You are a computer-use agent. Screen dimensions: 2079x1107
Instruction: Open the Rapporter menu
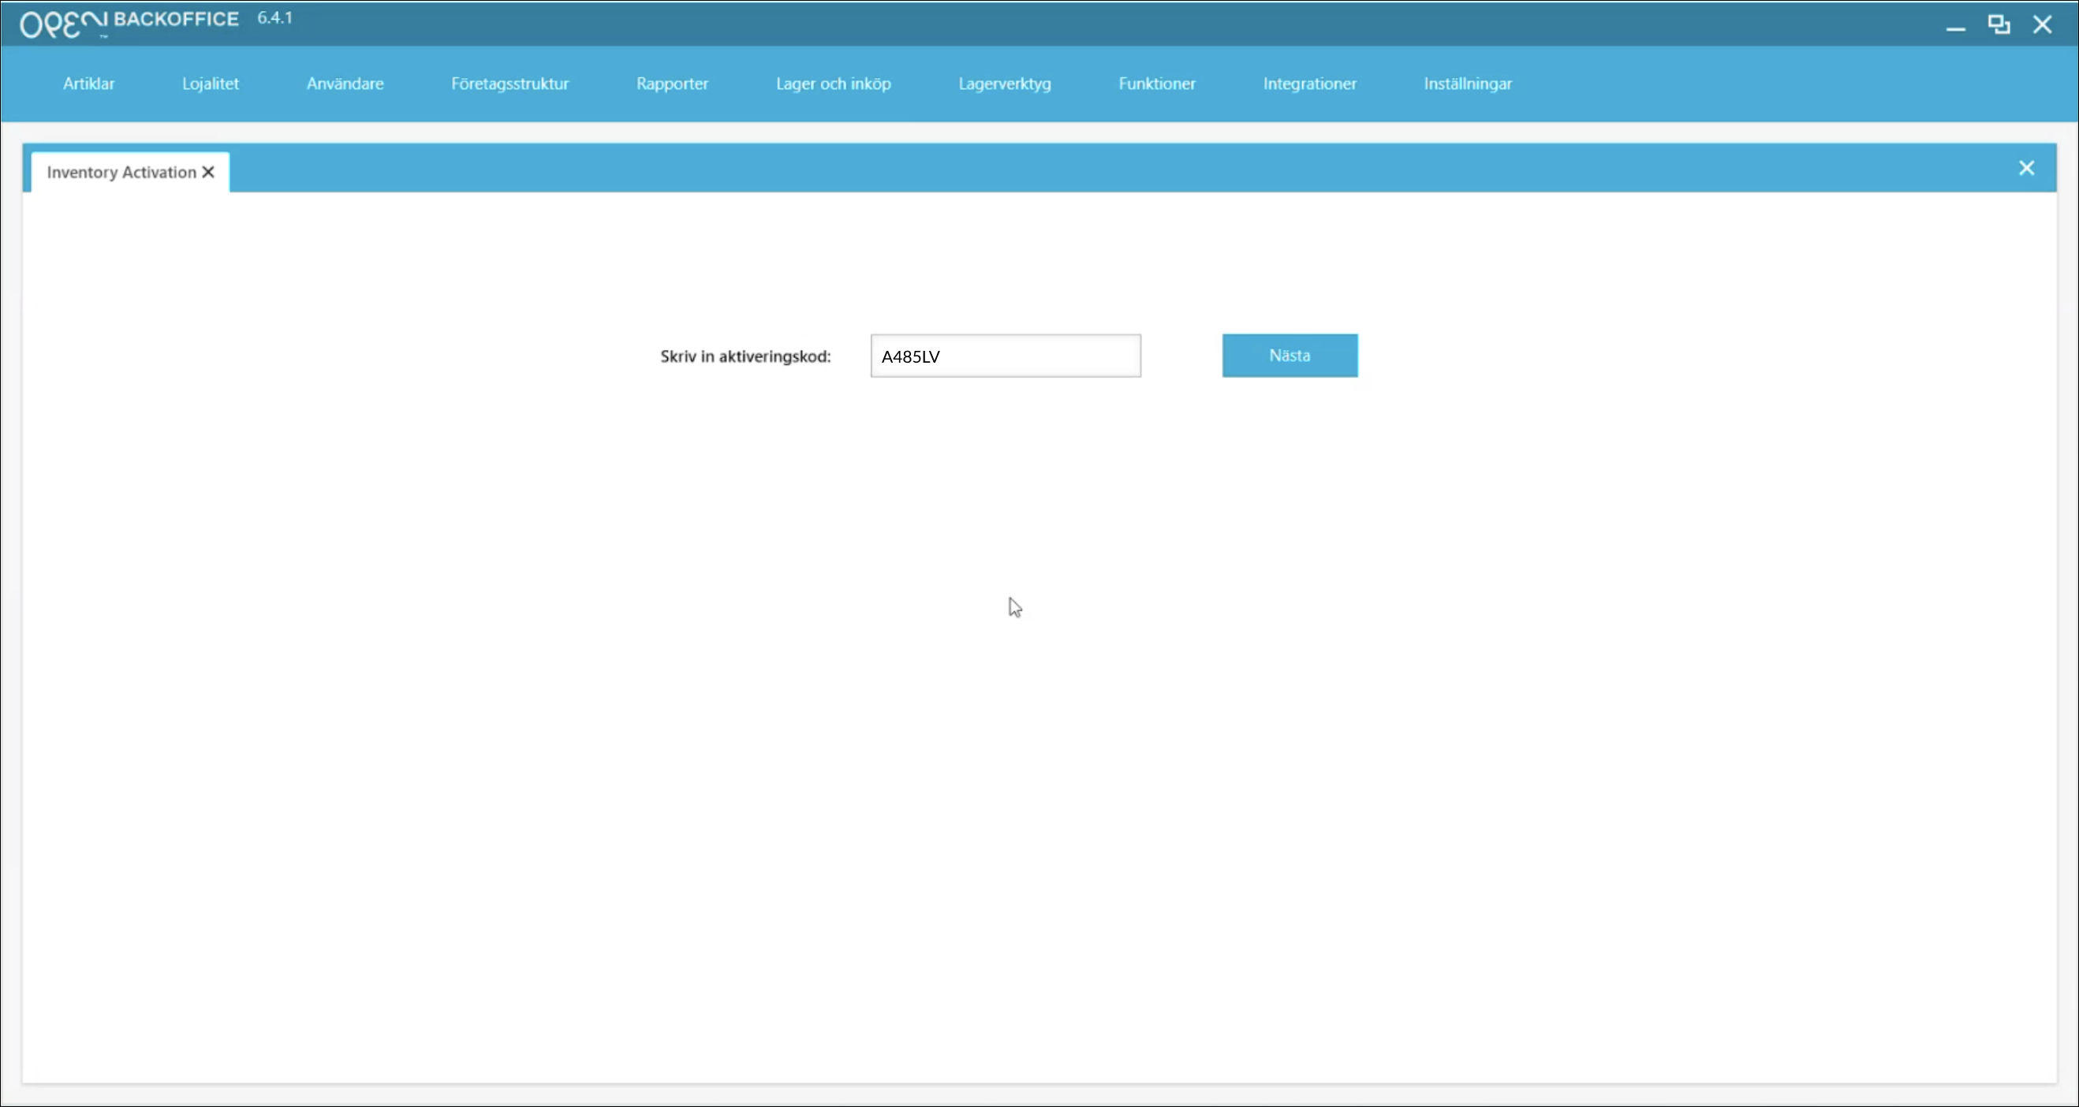671,84
